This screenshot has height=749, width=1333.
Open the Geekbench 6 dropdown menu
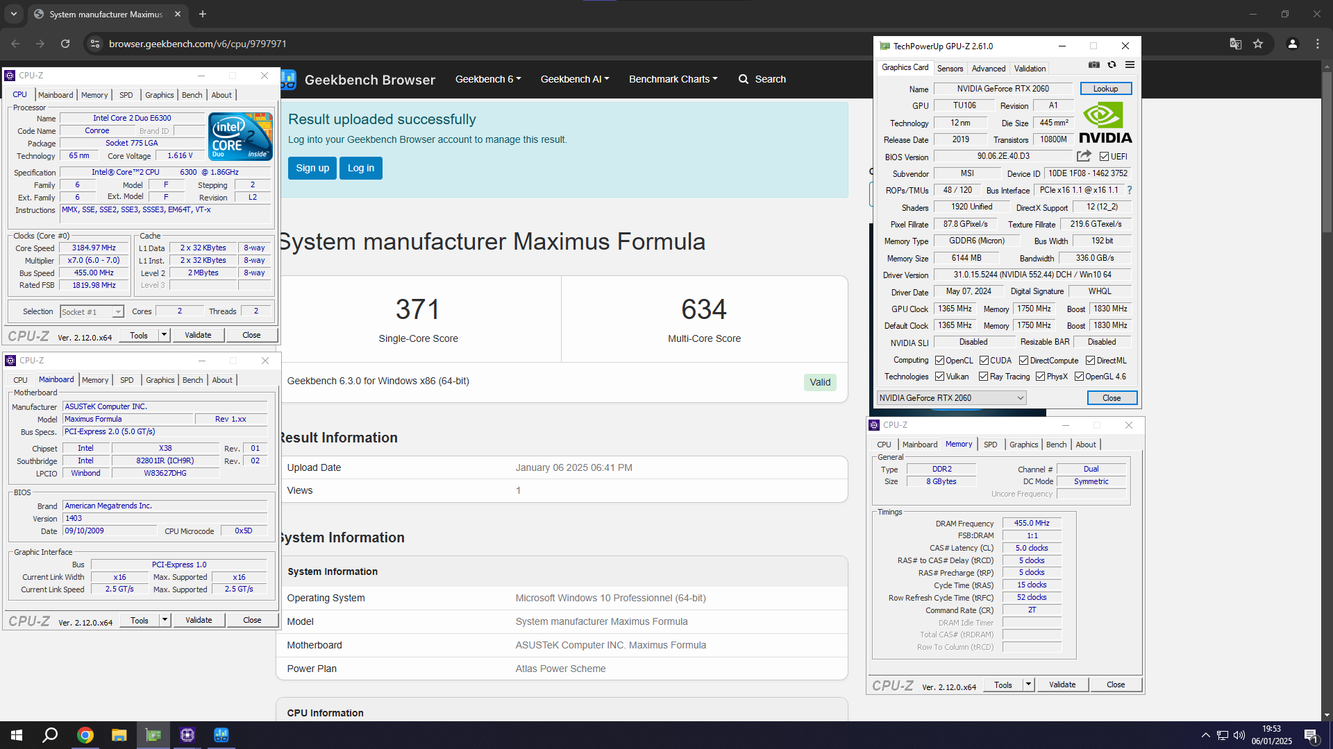coord(488,79)
